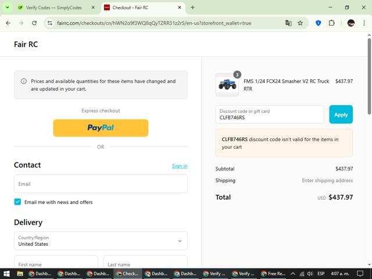The image size is (372, 279).
Task: Click the Contact section heading
Action: 27,165
